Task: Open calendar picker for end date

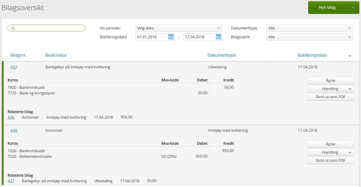Action: click(x=218, y=37)
